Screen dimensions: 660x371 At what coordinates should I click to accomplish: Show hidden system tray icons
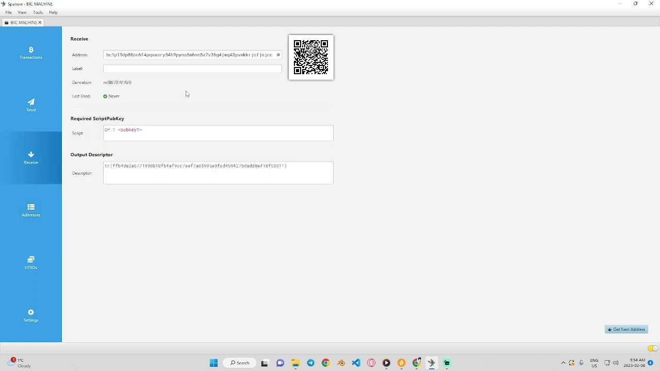point(563,363)
